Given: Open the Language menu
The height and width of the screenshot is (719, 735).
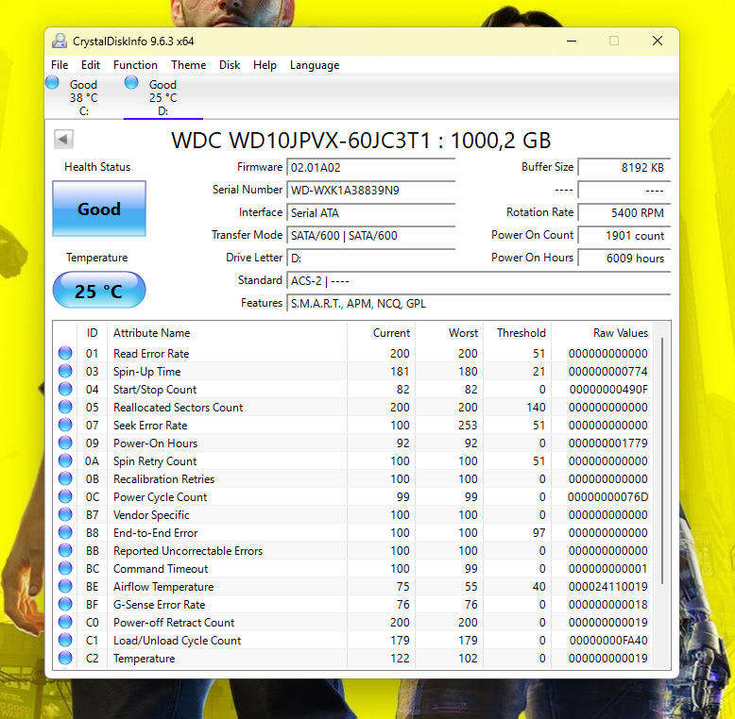Looking at the screenshot, I should [315, 65].
